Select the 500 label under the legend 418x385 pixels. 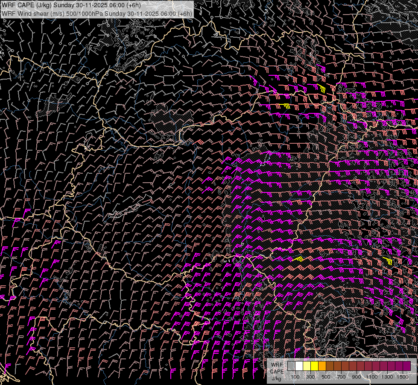click(x=326, y=377)
